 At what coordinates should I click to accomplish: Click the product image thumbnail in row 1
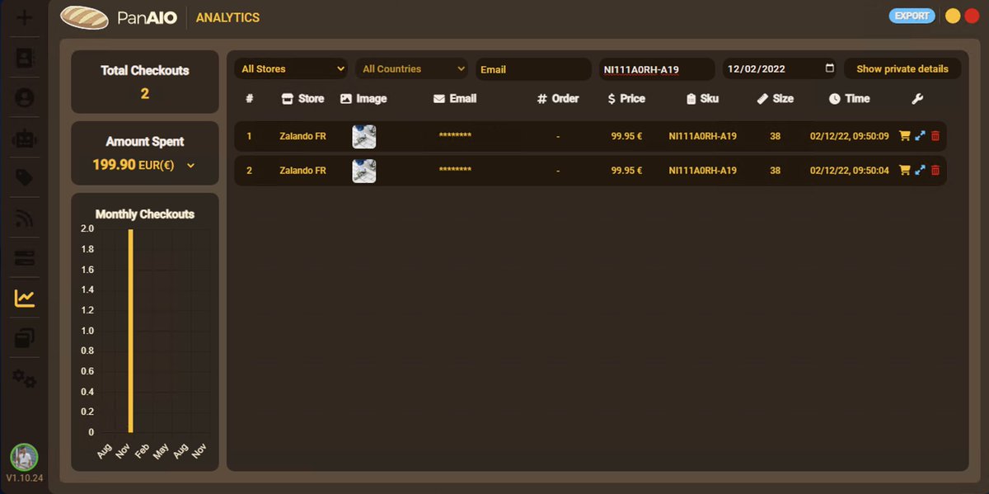click(364, 136)
